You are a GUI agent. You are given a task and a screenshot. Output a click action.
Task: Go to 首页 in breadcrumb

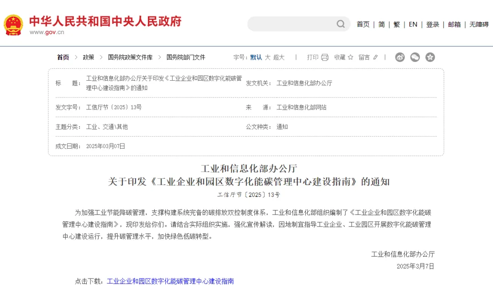pos(63,57)
